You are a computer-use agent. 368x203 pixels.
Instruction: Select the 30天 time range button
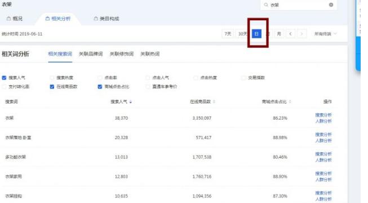(242, 34)
